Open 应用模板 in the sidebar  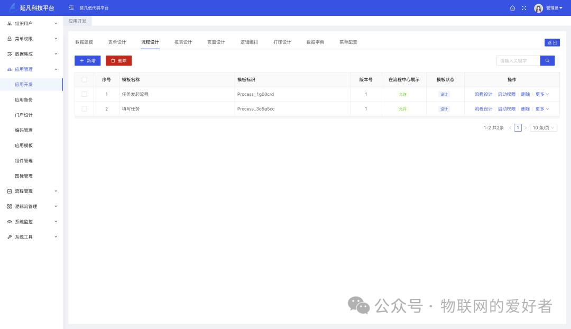click(24, 146)
